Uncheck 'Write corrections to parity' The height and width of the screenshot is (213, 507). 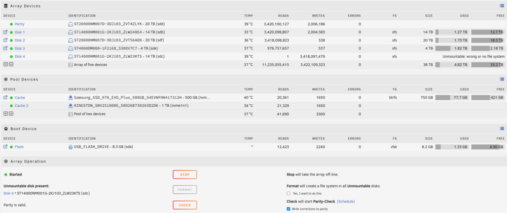point(288,209)
